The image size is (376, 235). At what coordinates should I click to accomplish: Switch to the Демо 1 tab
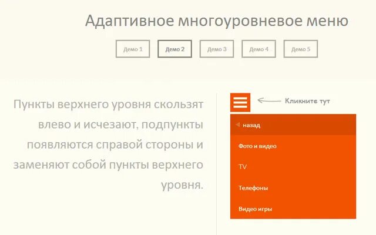[x=133, y=49]
